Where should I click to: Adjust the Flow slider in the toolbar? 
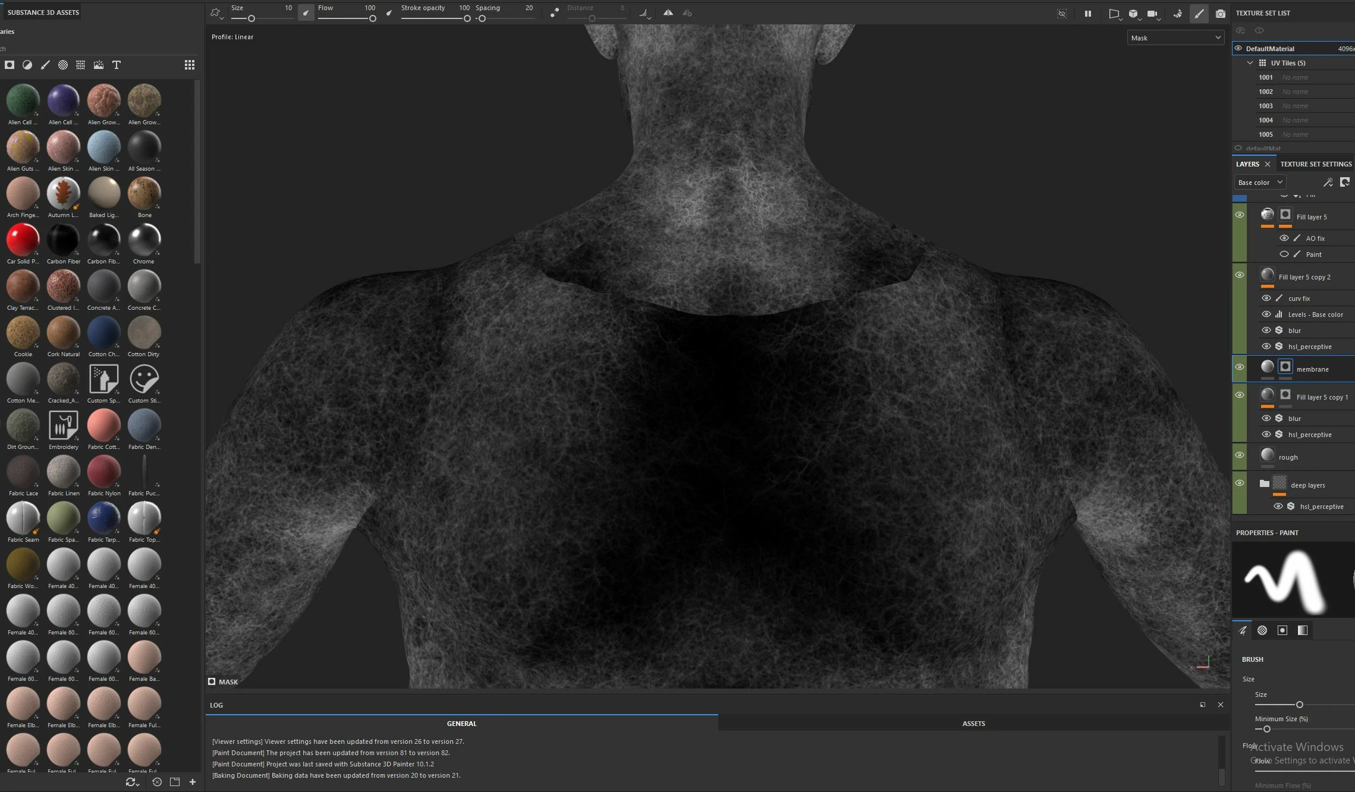[372, 18]
